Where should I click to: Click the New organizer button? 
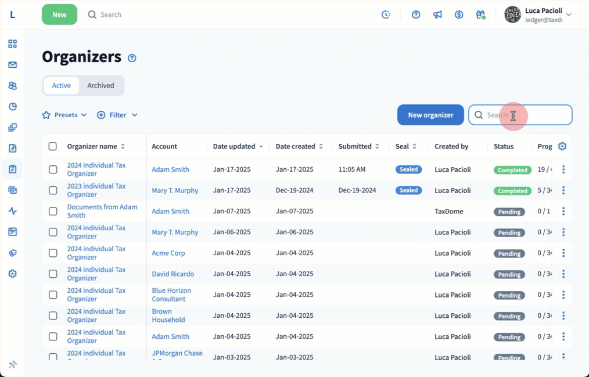coord(430,115)
